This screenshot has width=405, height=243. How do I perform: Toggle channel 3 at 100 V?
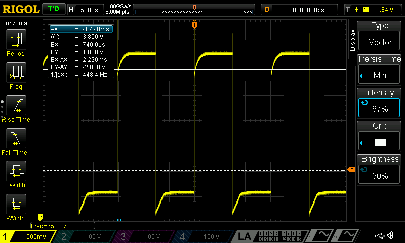coord(145,236)
